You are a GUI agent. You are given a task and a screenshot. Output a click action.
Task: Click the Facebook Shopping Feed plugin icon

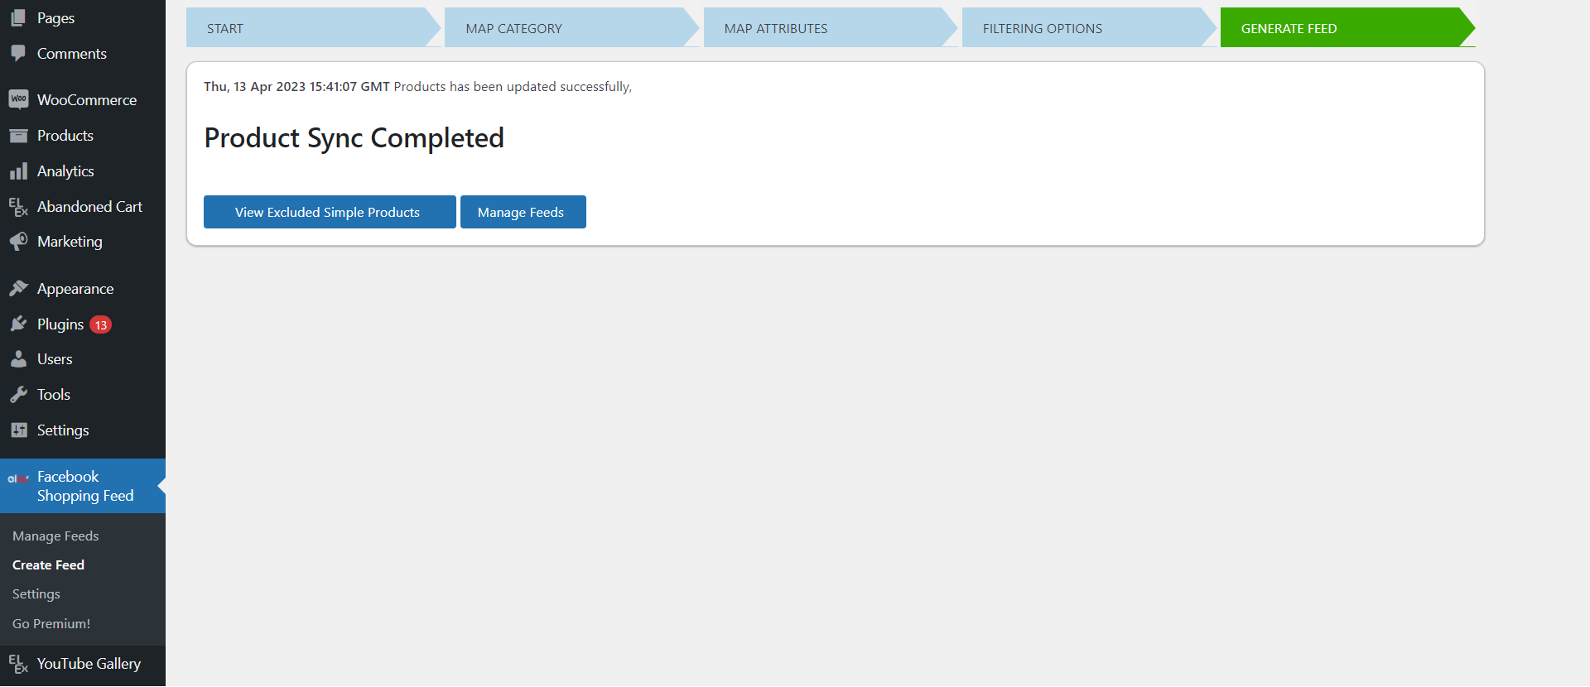(x=18, y=478)
